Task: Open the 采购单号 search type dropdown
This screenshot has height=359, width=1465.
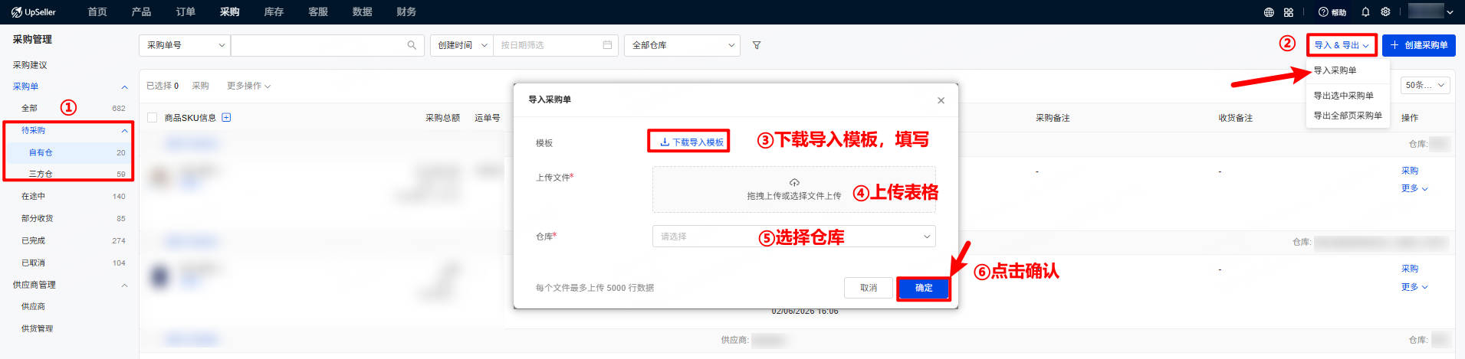Action: pos(185,45)
